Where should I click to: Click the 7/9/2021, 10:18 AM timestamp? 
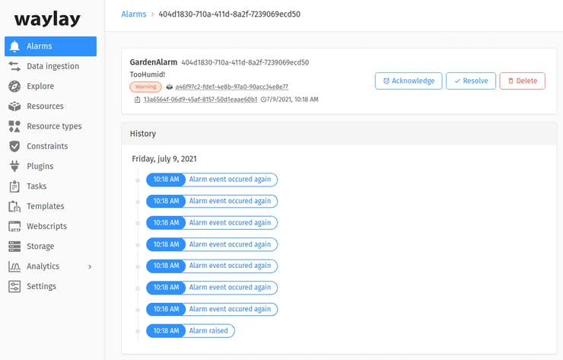[292, 100]
